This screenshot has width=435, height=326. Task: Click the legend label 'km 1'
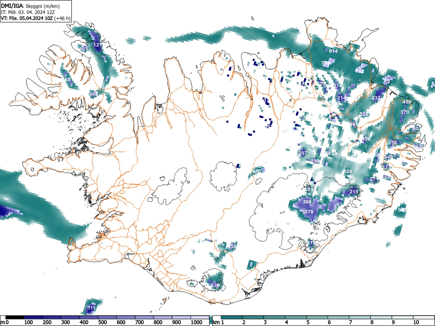219,323
